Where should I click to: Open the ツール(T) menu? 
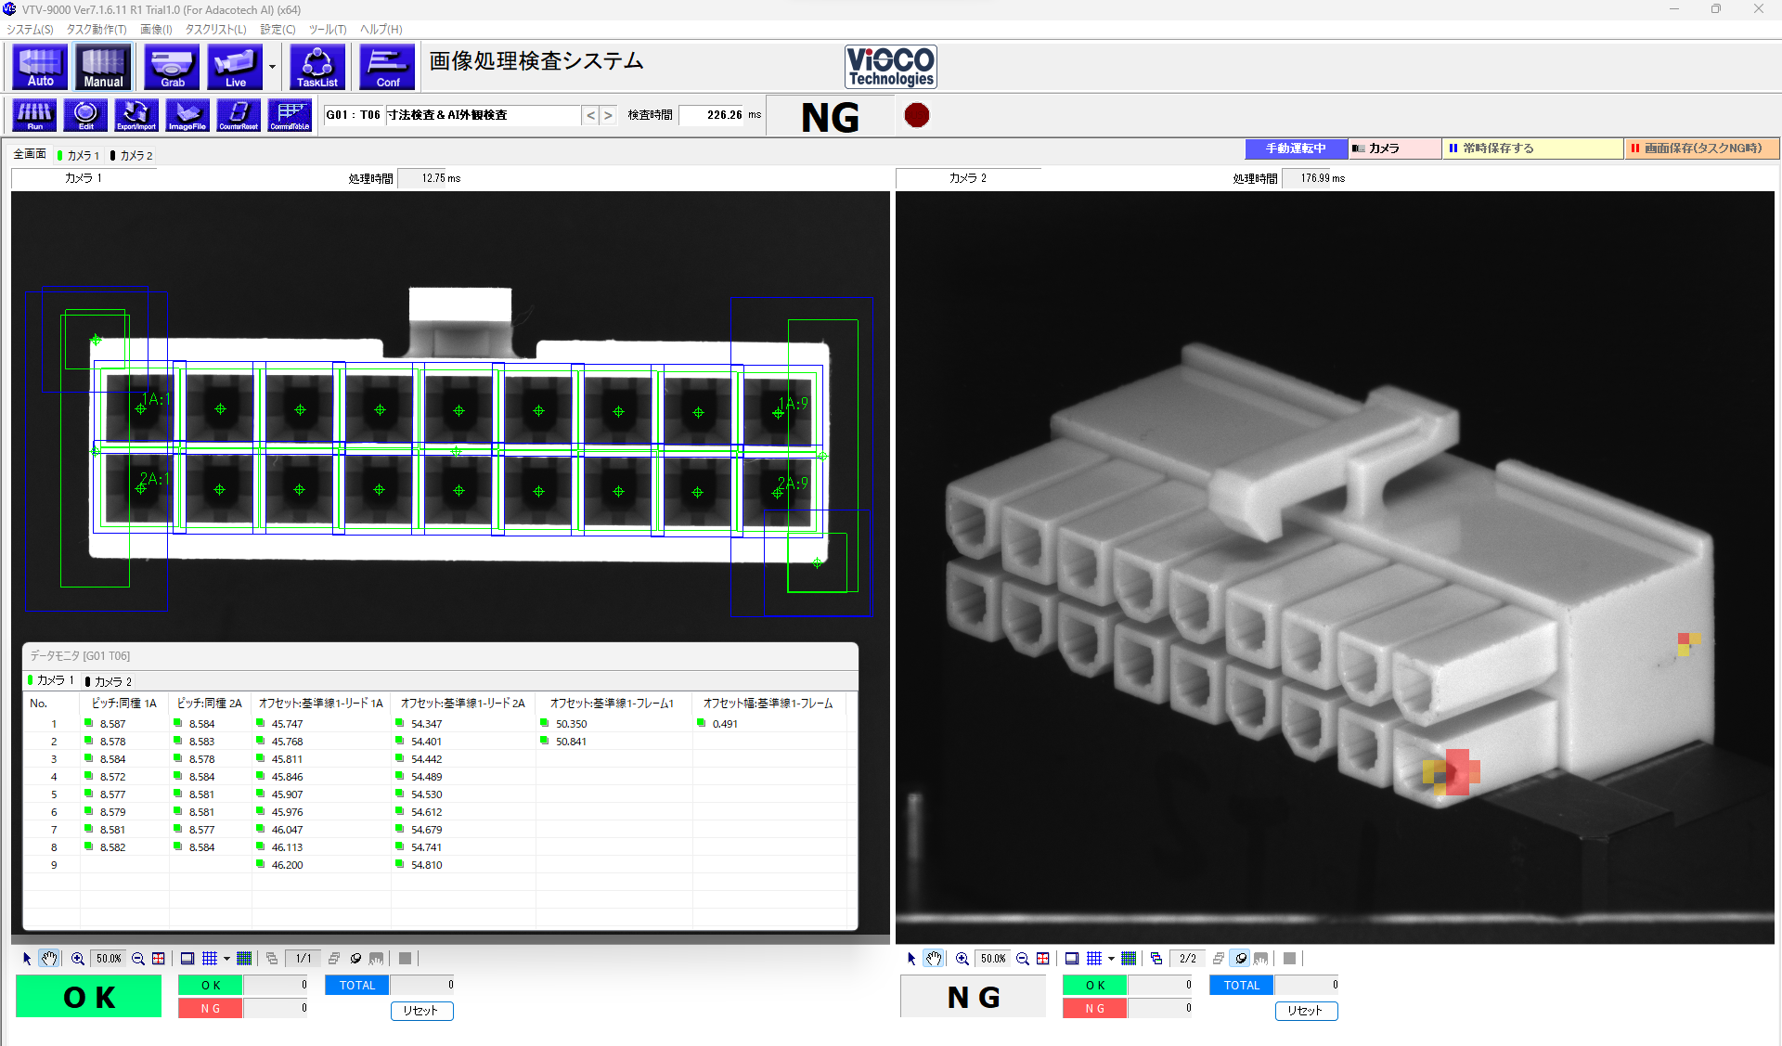tap(327, 30)
